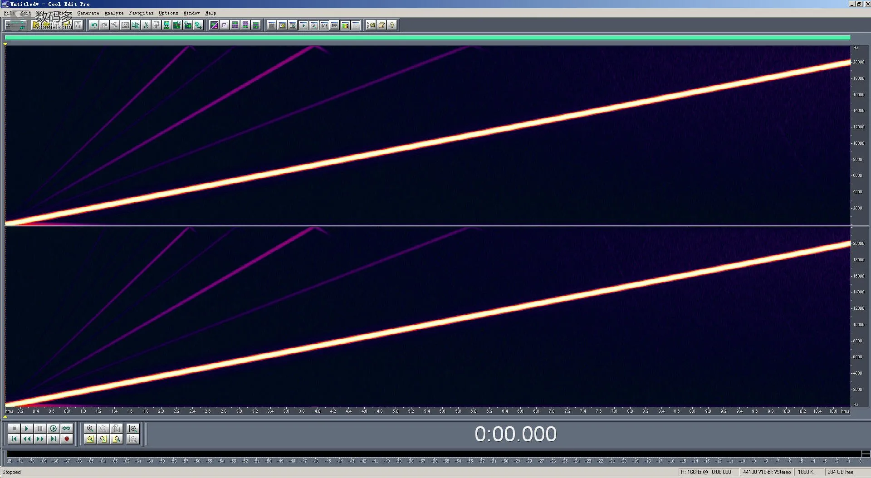The width and height of the screenshot is (871, 478).
Task: Jump to the beginning of the file
Action: (x=14, y=439)
